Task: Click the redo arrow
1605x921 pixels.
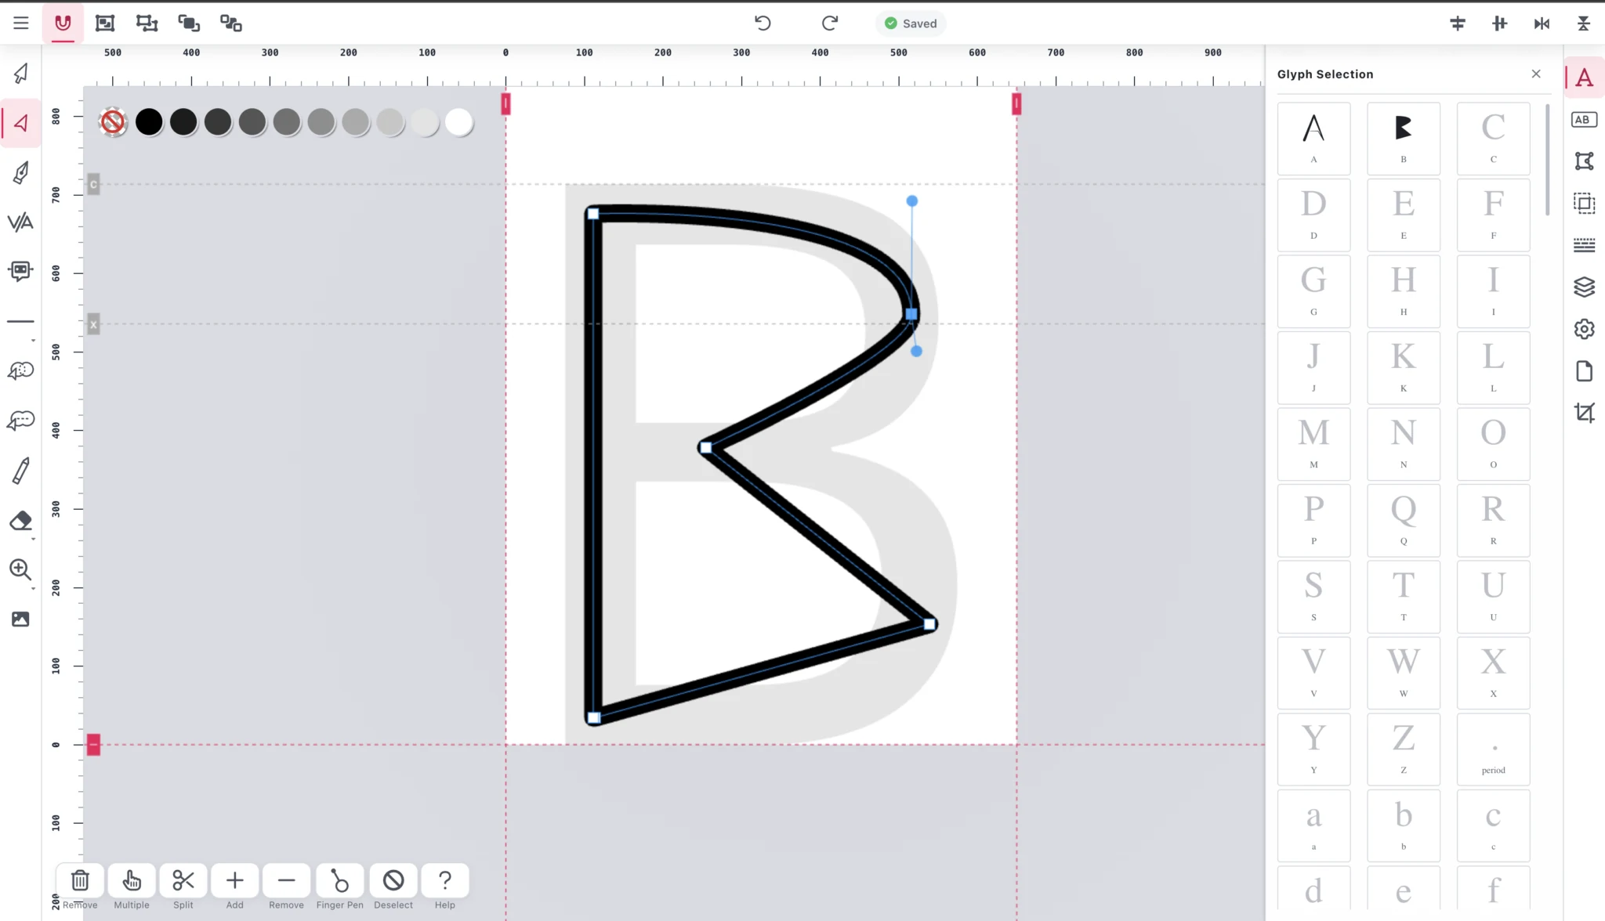Action: coord(830,23)
